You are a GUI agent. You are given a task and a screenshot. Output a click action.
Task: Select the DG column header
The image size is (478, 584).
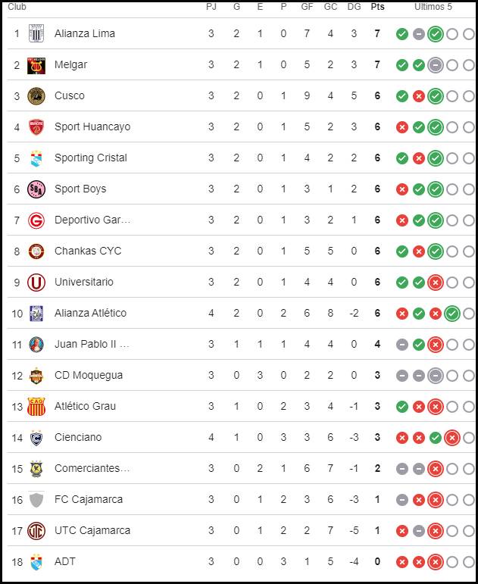354,7
